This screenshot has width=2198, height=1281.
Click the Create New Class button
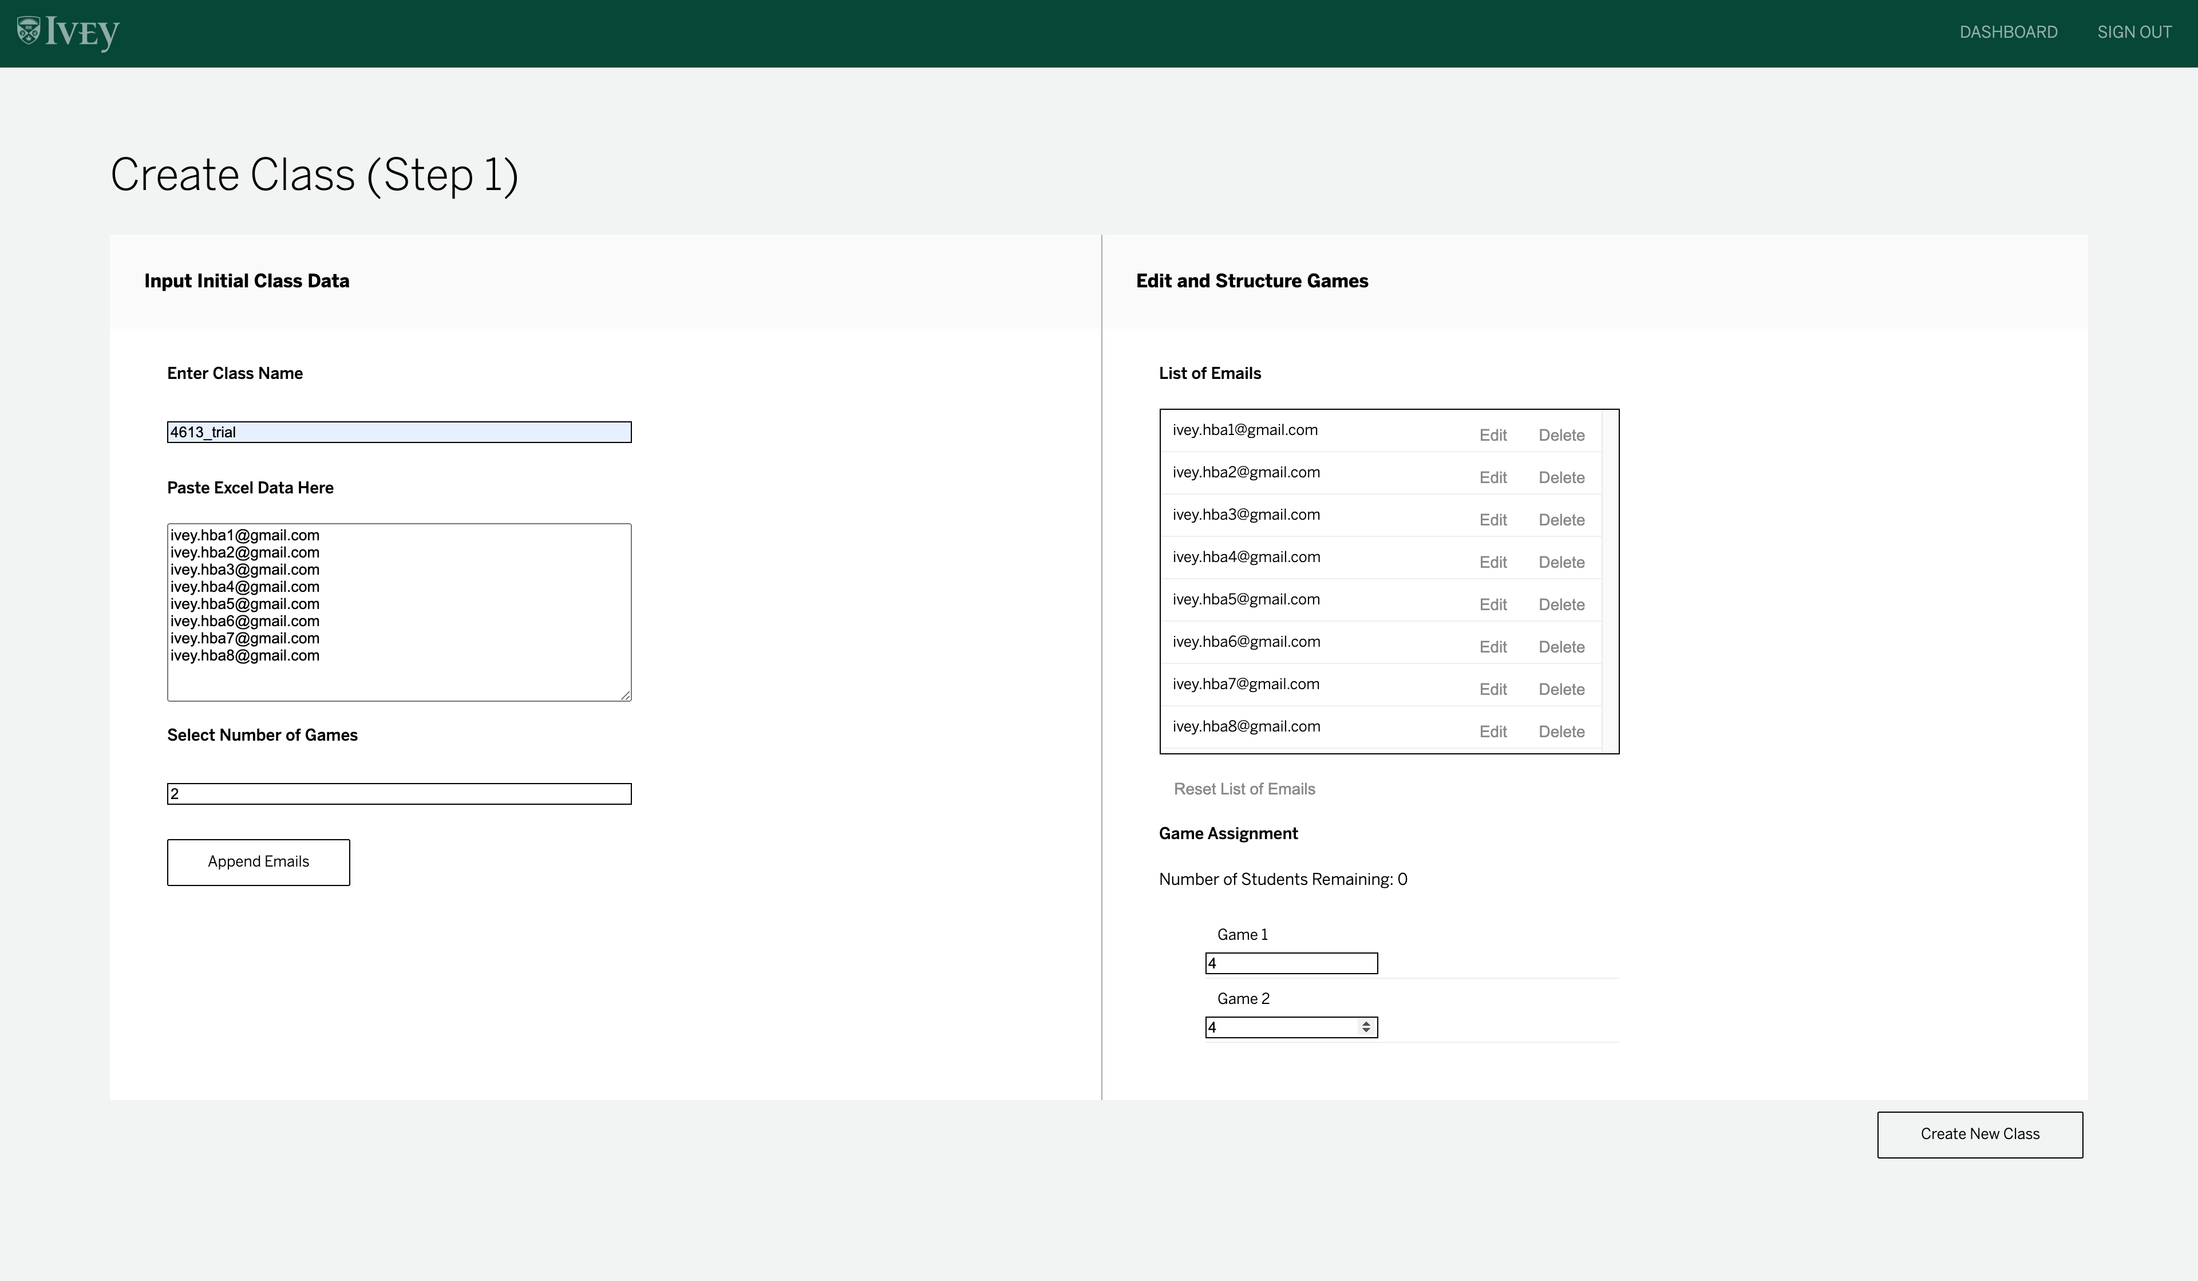1979,1134
